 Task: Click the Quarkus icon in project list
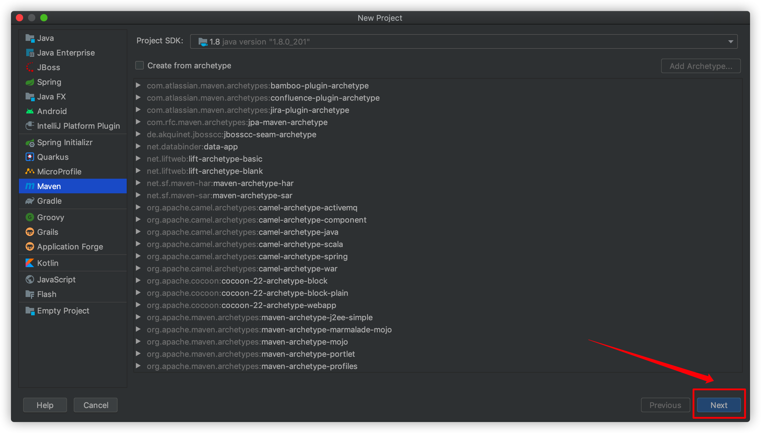point(30,157)
